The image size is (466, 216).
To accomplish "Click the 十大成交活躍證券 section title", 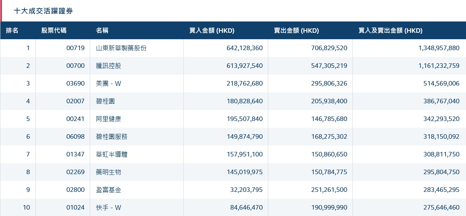I will point(43,11).
